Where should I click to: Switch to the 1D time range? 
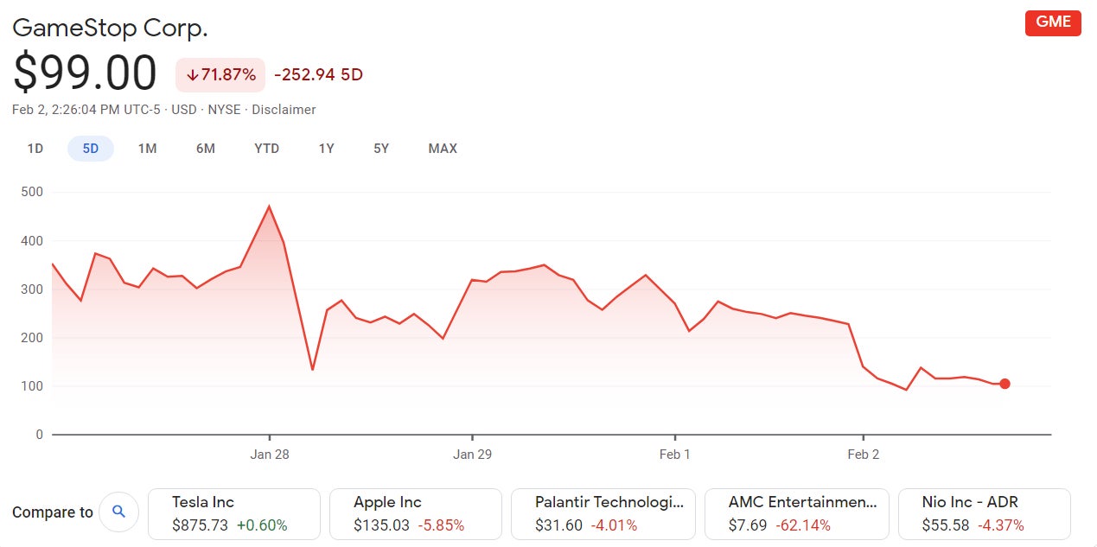35,148
